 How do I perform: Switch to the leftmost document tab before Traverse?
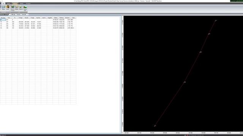[x=4, y=14]
